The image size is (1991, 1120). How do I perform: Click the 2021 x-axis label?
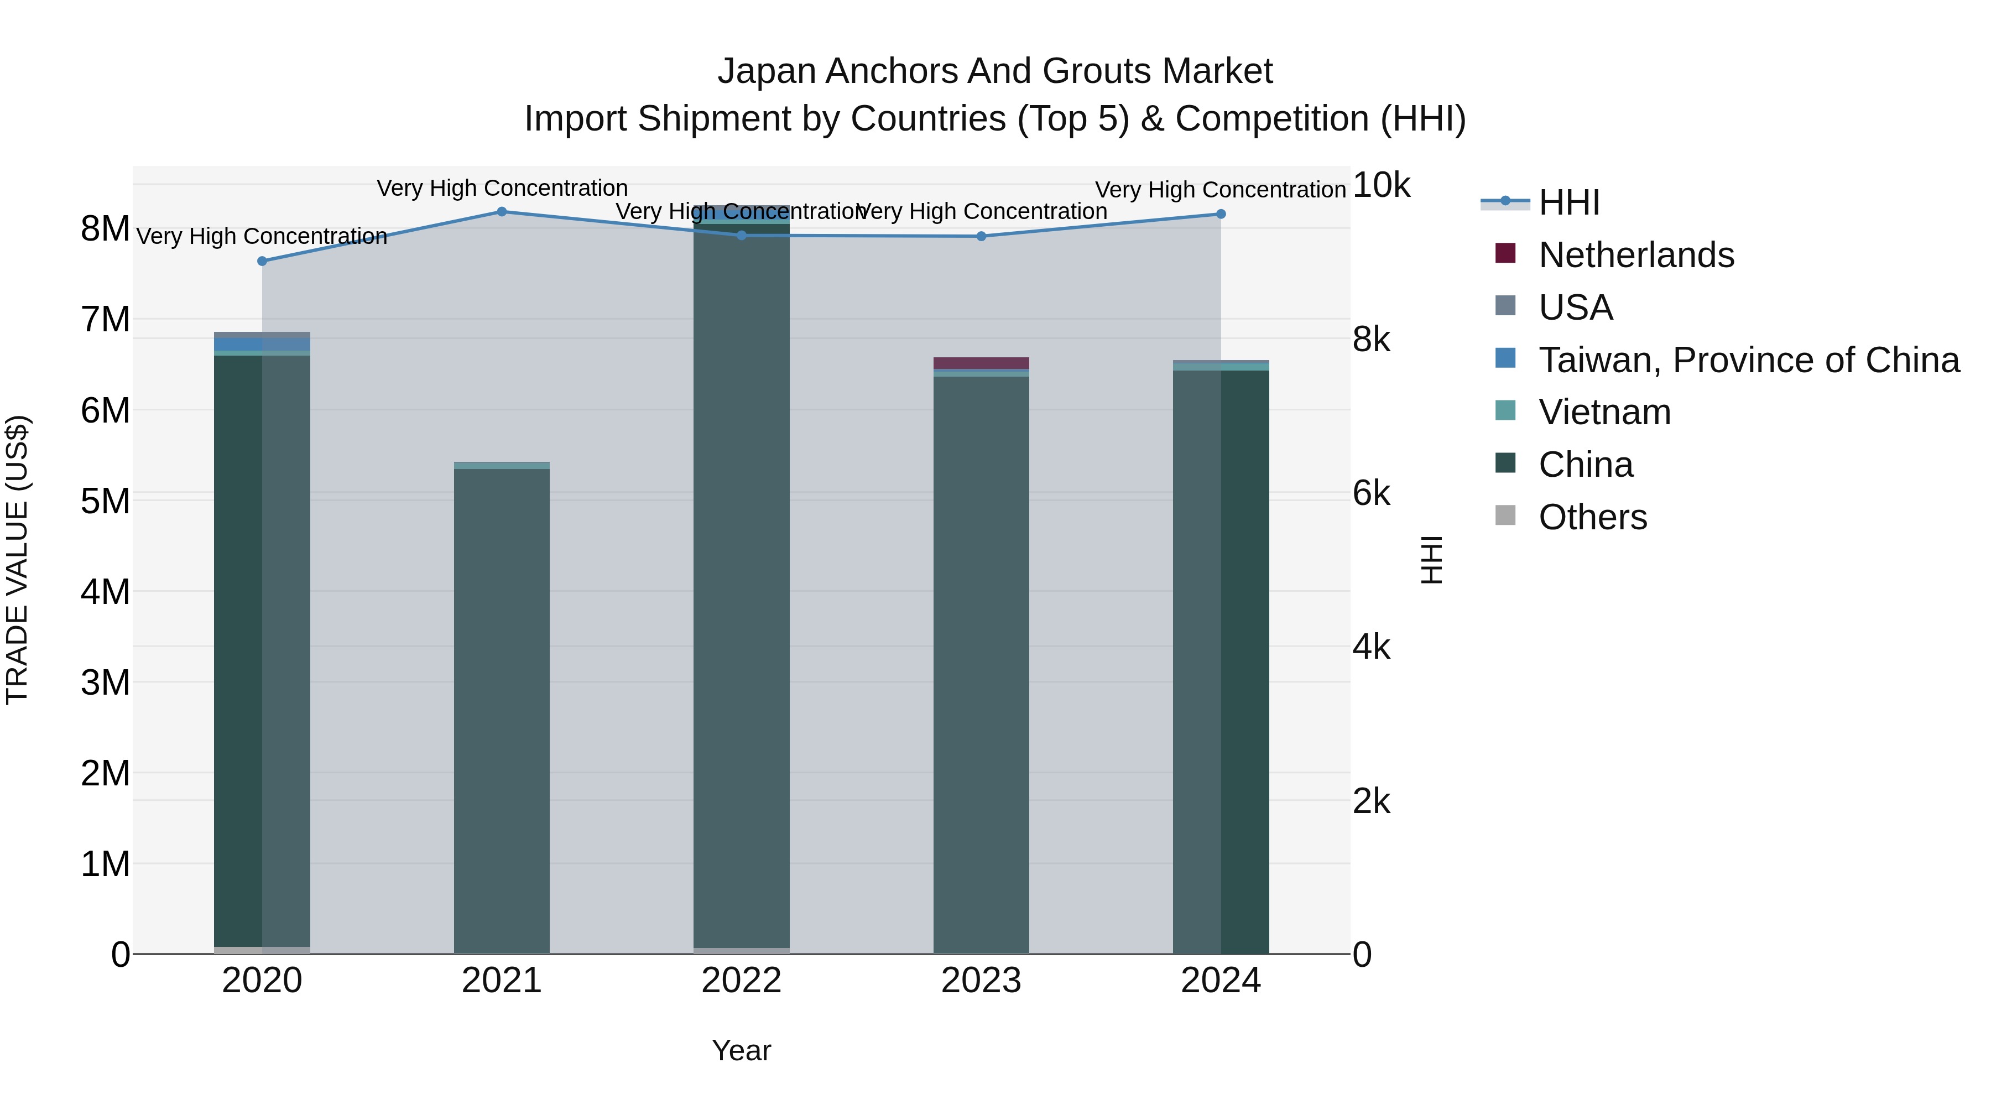point(502,981)
